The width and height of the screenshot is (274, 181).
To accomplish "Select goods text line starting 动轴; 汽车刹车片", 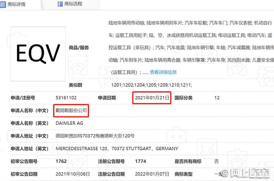I will click(191, 60).
